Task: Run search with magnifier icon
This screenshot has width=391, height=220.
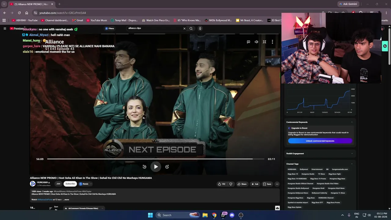Action: pyautogui.click(x=191, y=28)
